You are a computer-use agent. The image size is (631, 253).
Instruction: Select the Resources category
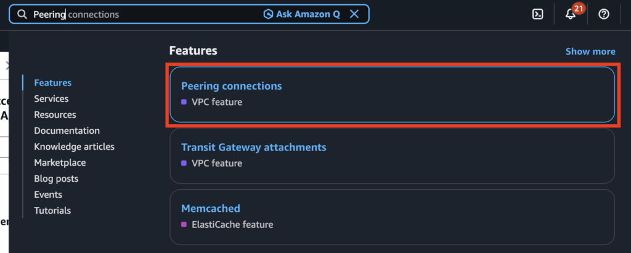pyautogui.click(x=55, y=115)
